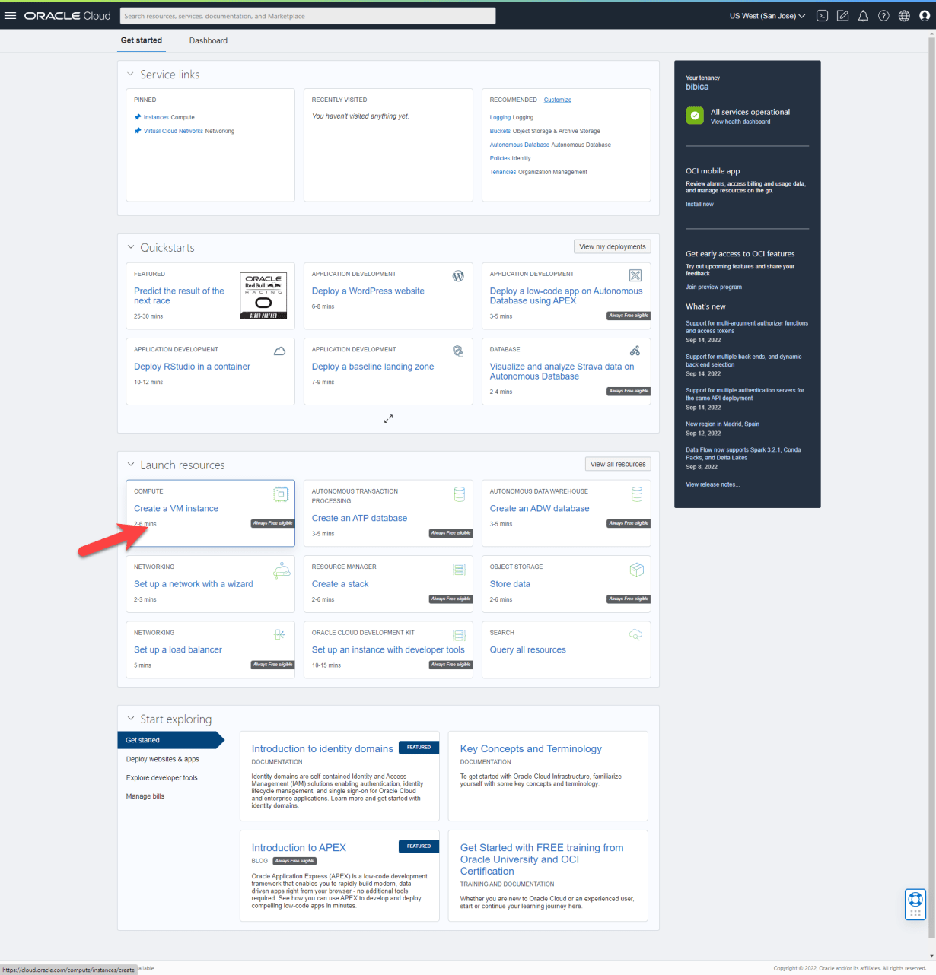Click Create an ATP database
Viewport: 936px width, 975px height.
[359, 519]
